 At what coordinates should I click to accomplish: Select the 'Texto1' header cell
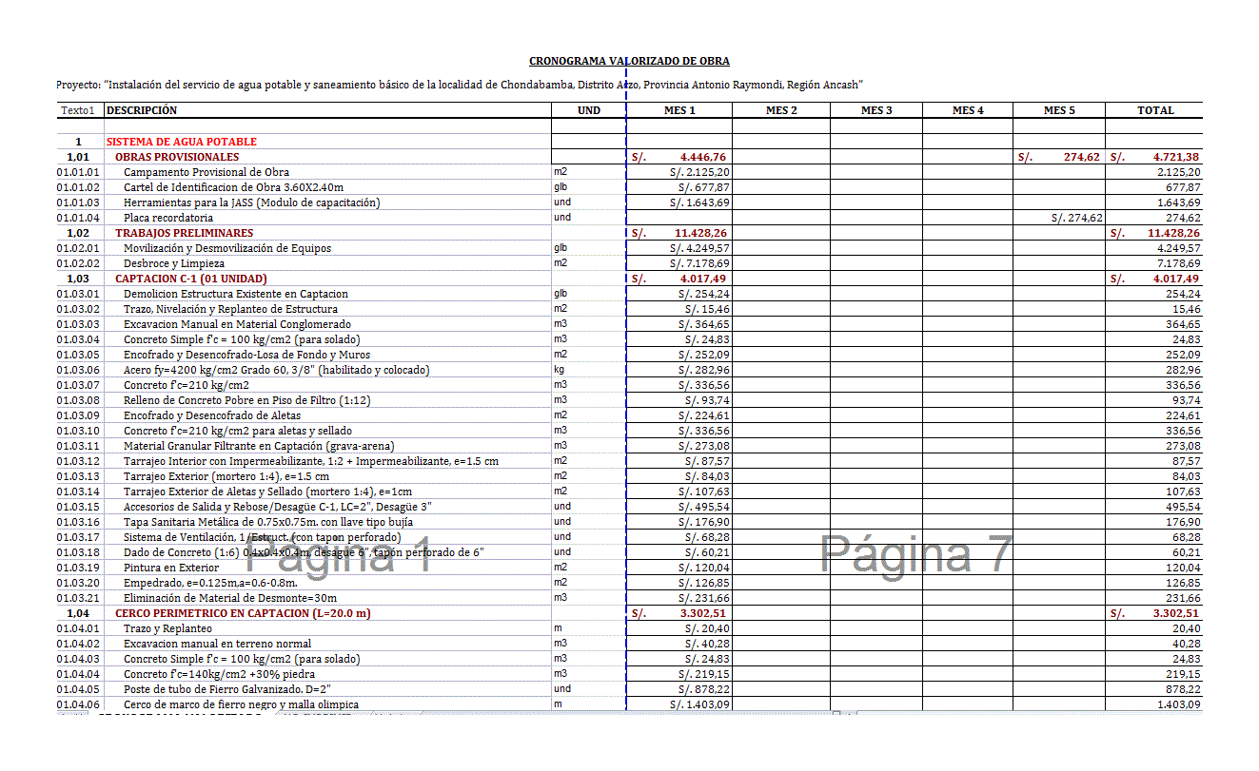click(x=78, y=110)
